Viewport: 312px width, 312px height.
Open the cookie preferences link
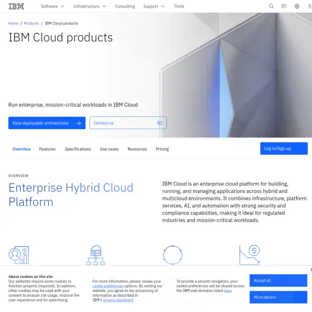(108, 286)
